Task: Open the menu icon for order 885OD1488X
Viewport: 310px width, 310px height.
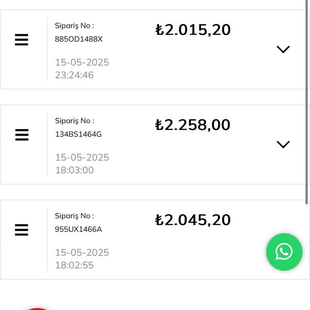Action: click(22, 40)
